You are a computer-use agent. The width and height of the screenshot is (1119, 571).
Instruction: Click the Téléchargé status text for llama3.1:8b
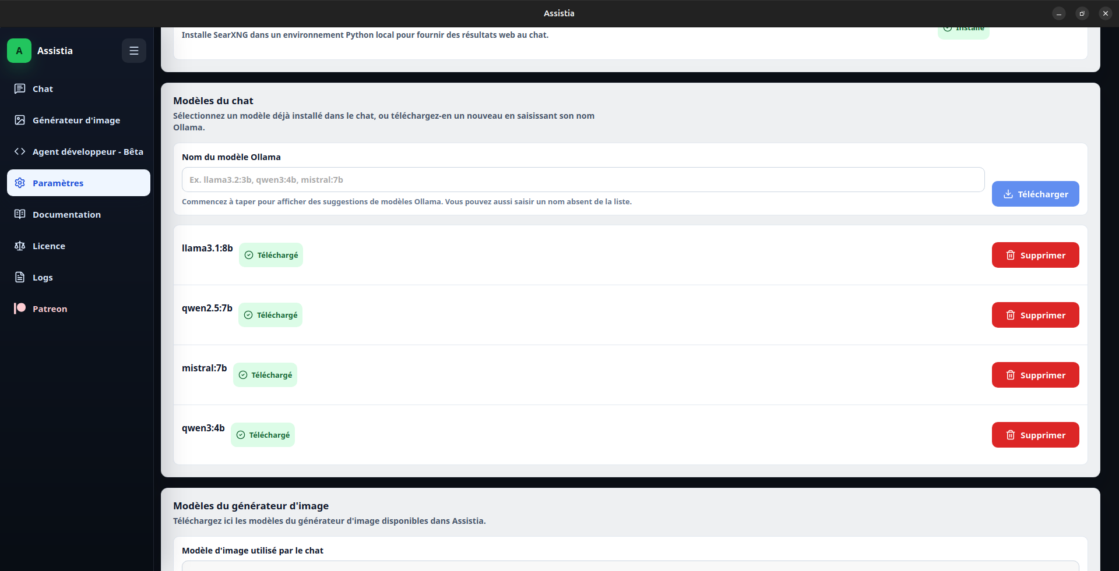tap(278, 255)
